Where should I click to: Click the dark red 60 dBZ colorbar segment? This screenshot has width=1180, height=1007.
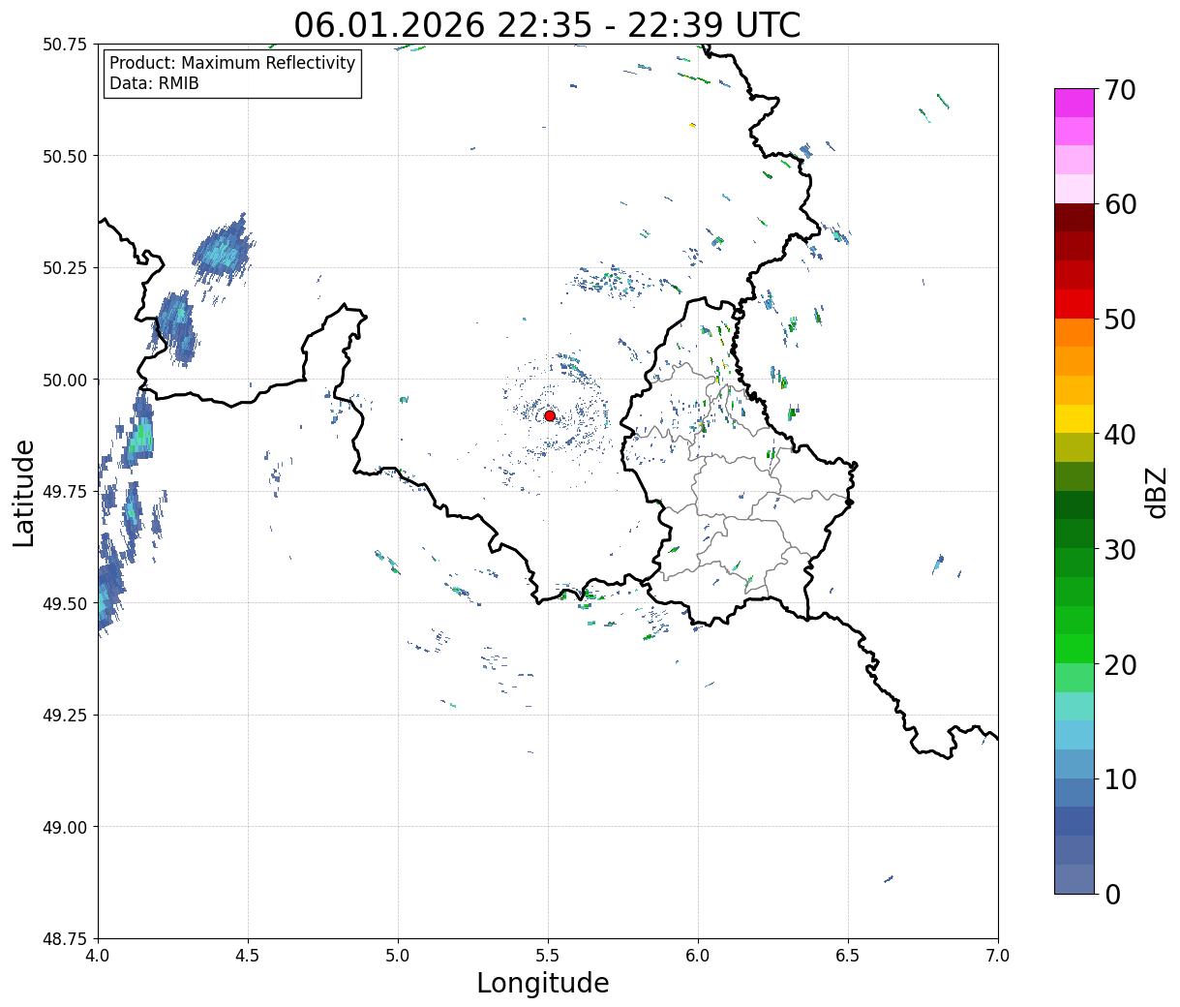1074,217
